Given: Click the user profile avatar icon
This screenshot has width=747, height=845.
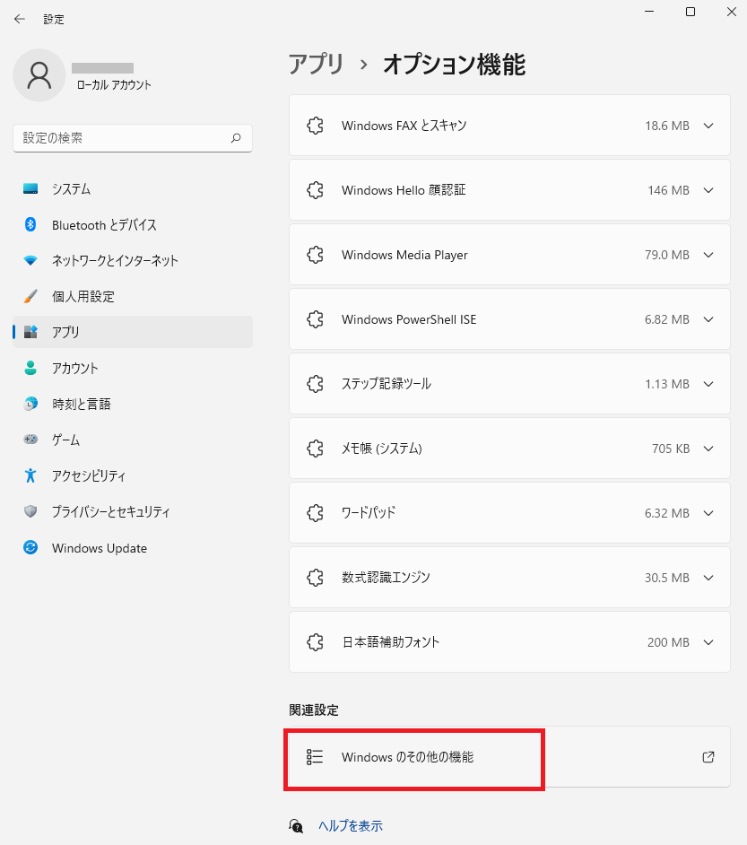Looking at the screenshot, I should (x=39, y=75).
